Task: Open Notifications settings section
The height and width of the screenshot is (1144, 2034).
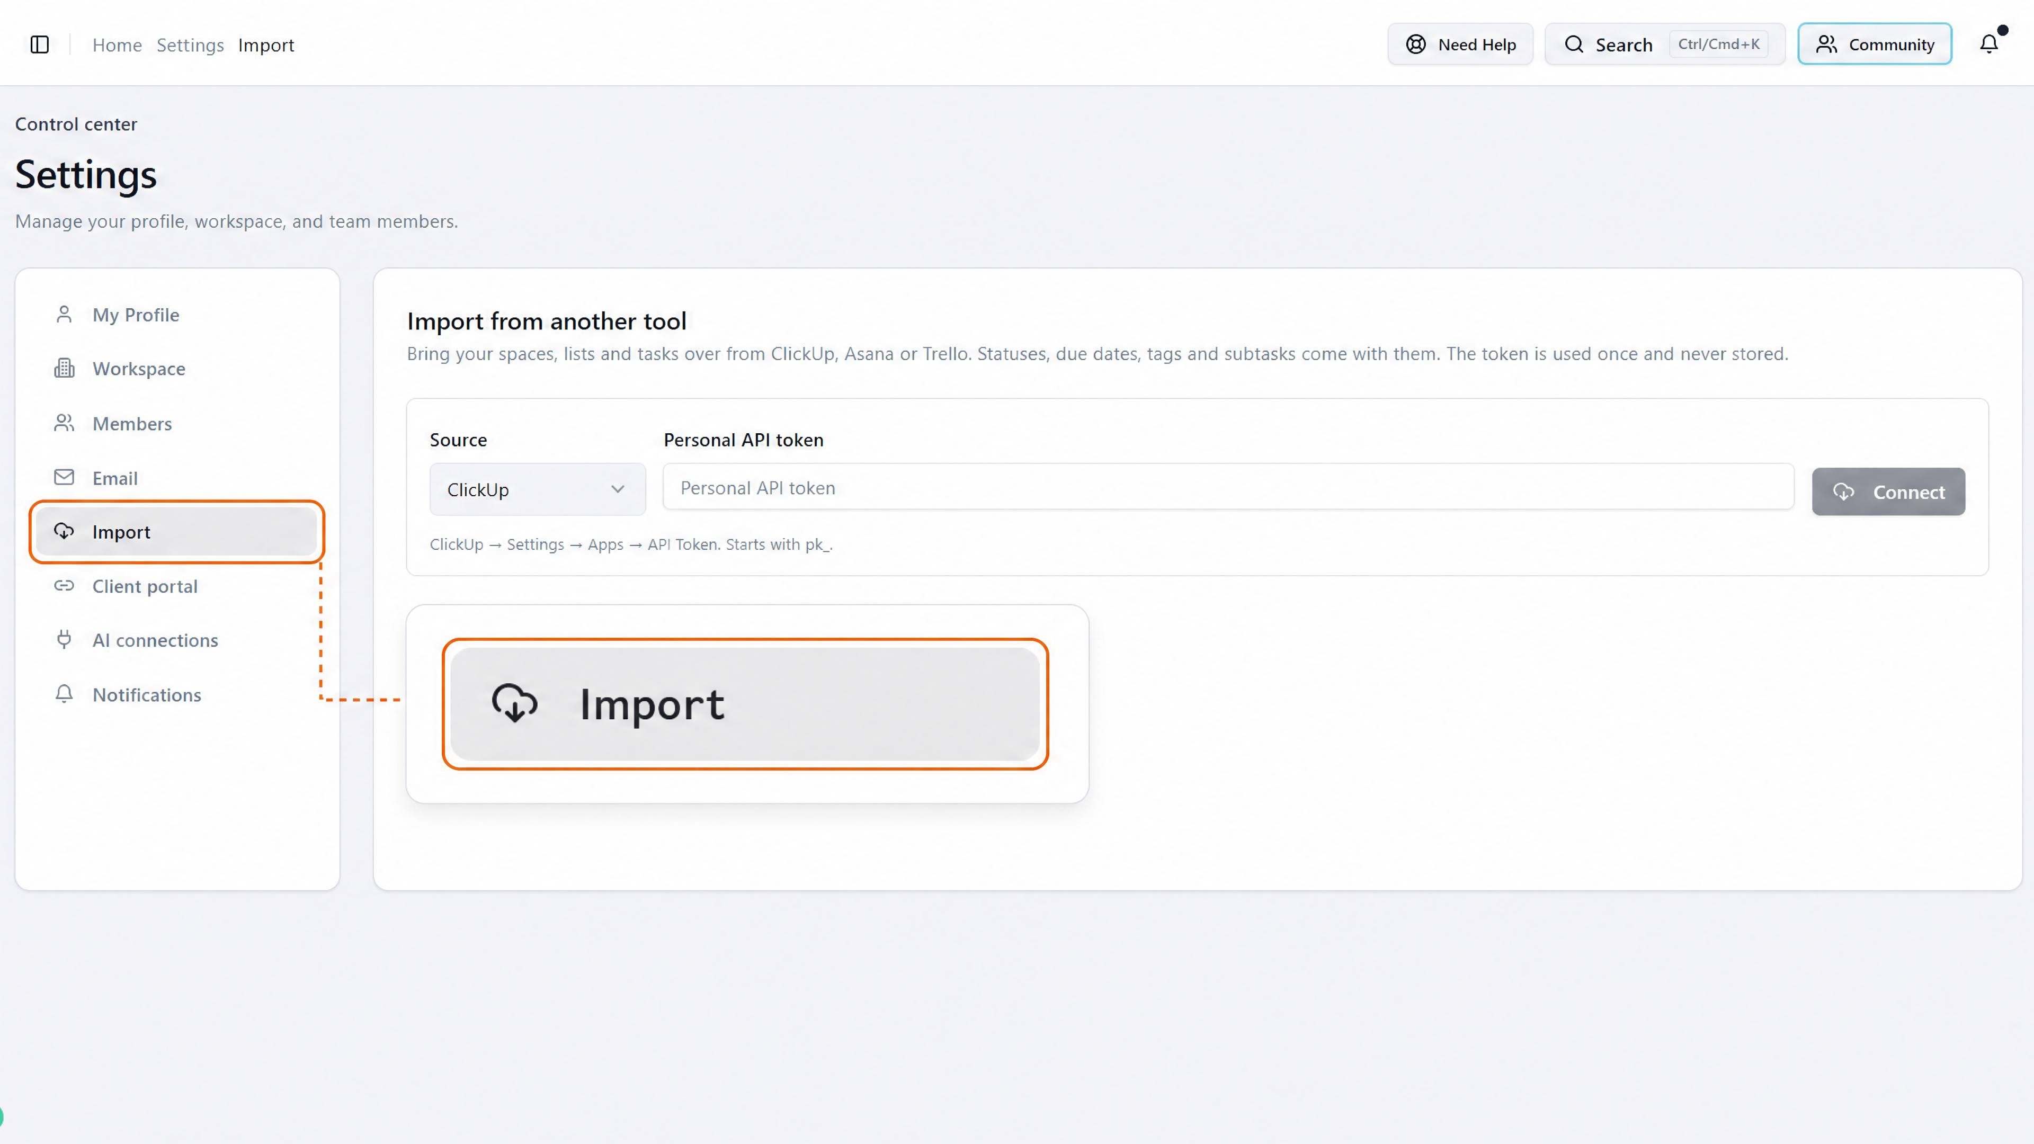Action: coord(177,695)
